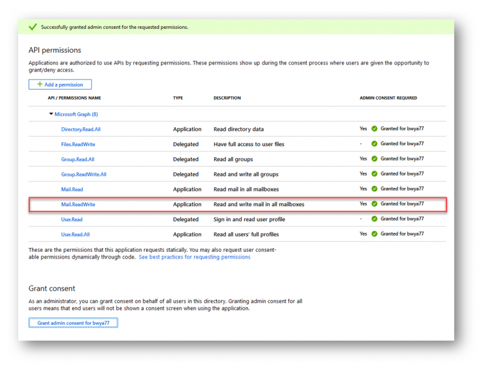Image resolution: width=481 pixels, height=365 pixels.
Task: Click the API / PERMISSIONS NAME column header
Action: 75,98
